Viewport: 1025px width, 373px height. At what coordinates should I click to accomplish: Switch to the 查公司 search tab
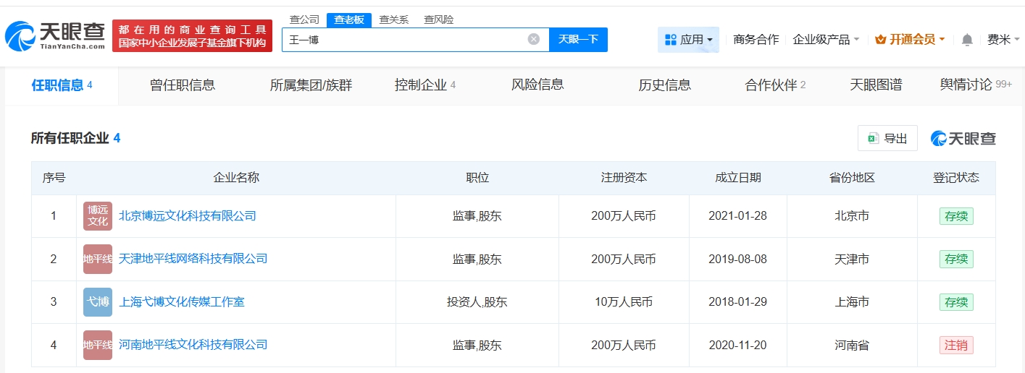coord(304,20)
